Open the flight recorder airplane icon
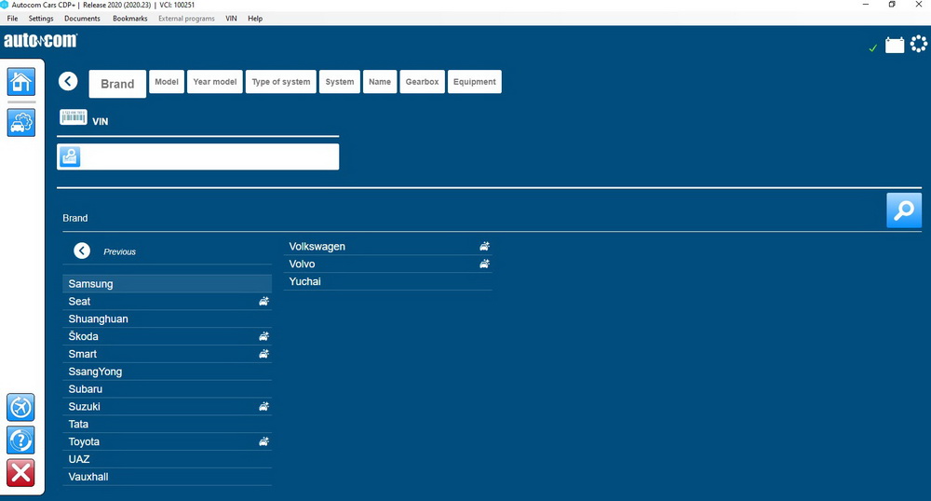The height and width of the screenshot is (501, 931). pos(20,407)
